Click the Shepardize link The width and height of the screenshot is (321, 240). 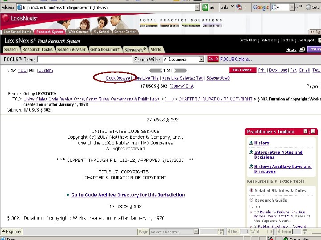tap(218, 78)
